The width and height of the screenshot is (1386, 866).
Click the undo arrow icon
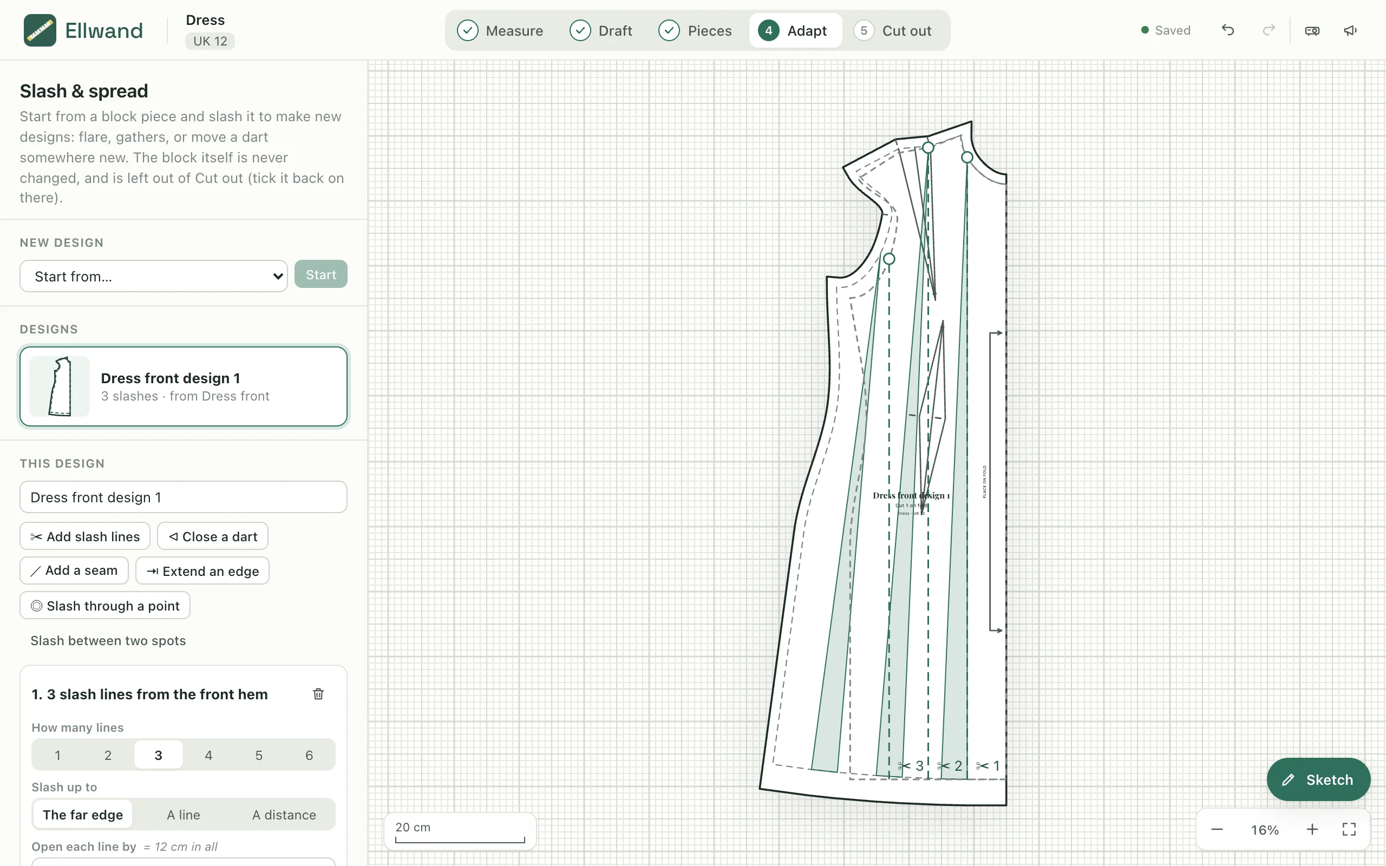click(x=1227, y=30)
